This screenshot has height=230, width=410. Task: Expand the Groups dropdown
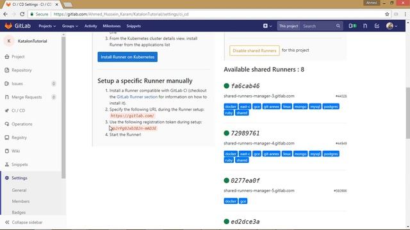70,26
